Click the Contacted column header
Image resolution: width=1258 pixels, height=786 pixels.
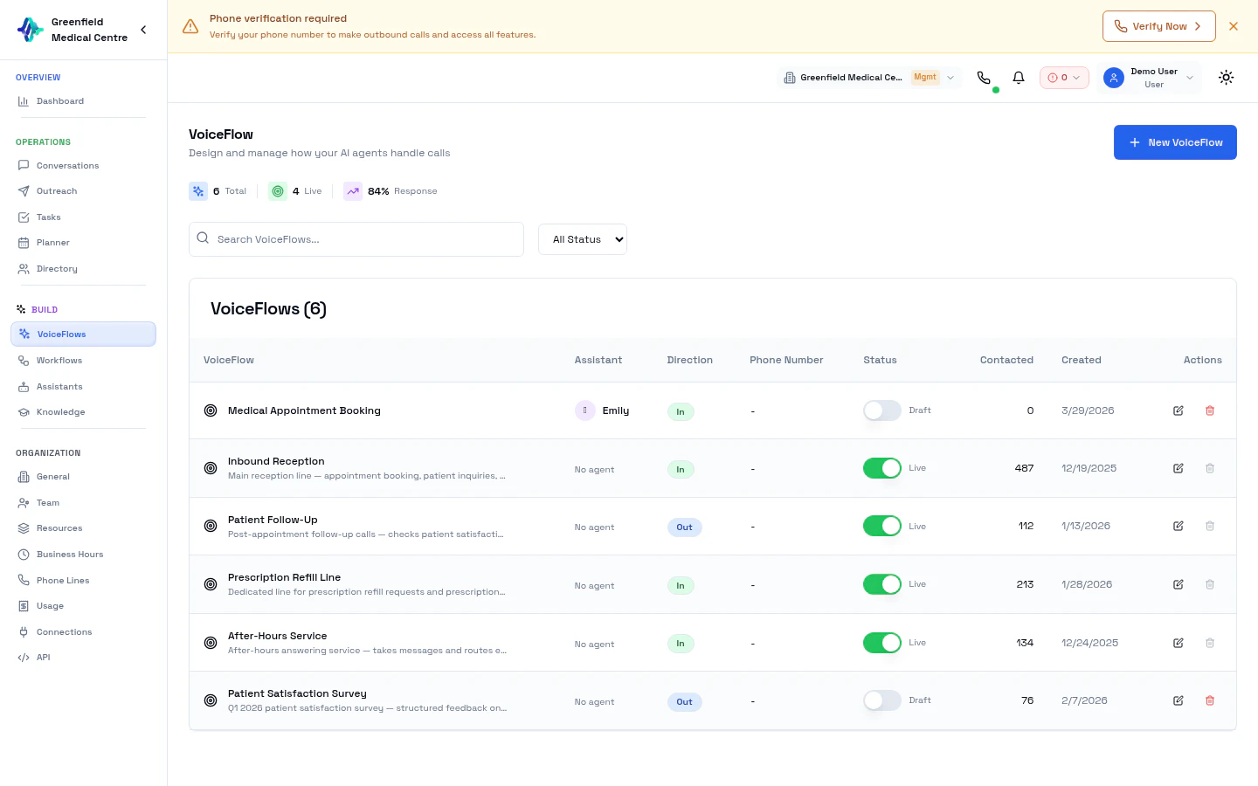click(1006, 360)
